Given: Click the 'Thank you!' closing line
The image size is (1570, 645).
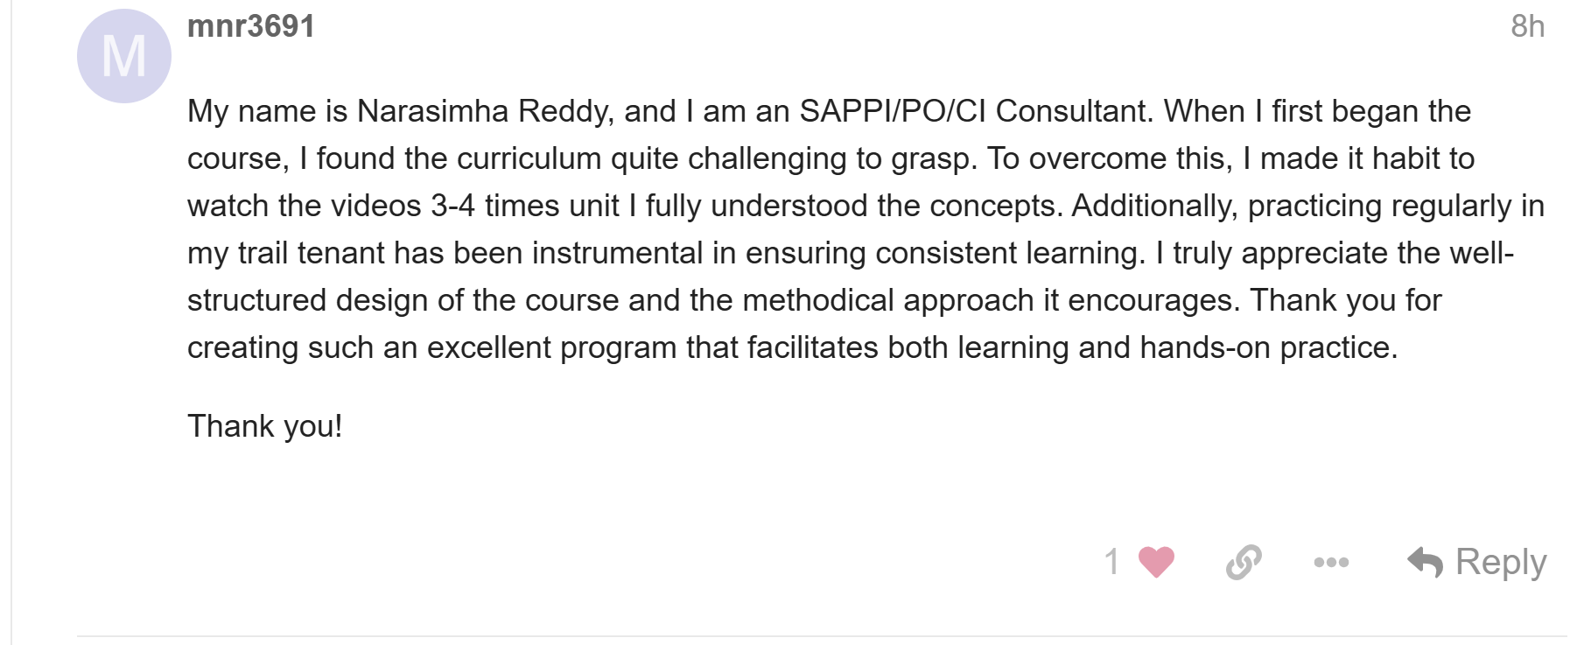Looking at the screenshot, I should pos(265,426).
